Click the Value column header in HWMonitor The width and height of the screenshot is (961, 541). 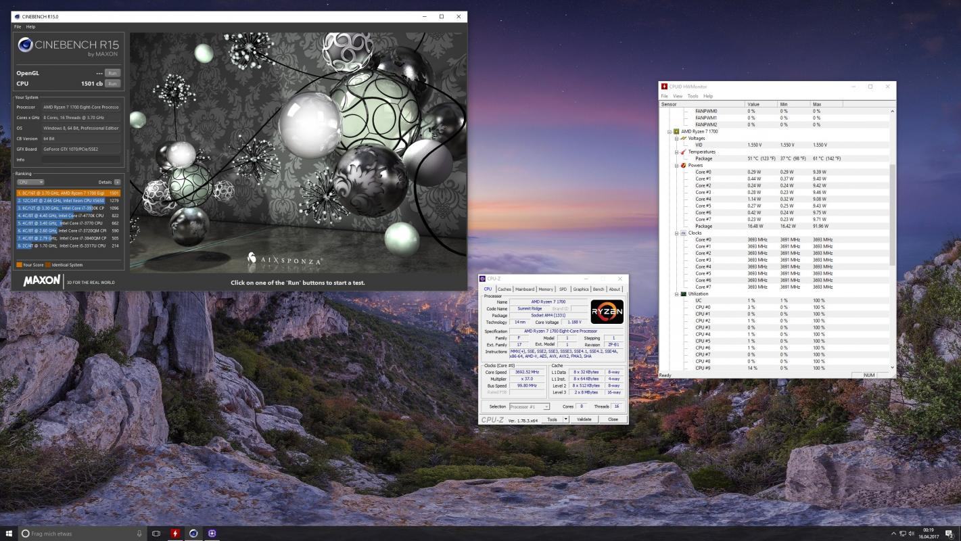[x=761, y=104]
